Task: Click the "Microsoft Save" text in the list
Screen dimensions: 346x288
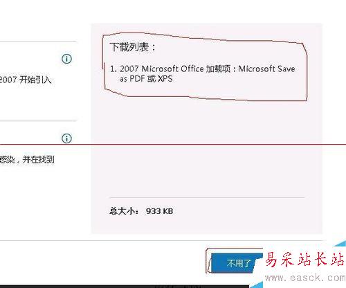Action: click(x=266, y=69)
